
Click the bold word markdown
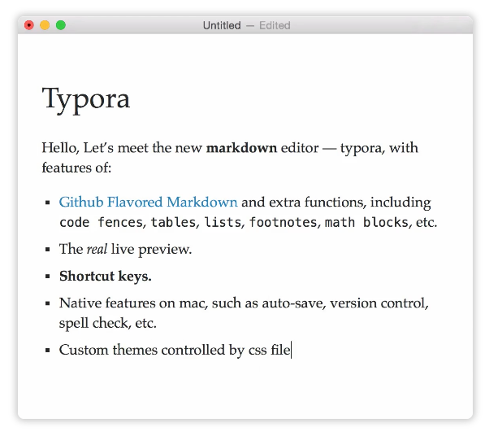(242, 148)
